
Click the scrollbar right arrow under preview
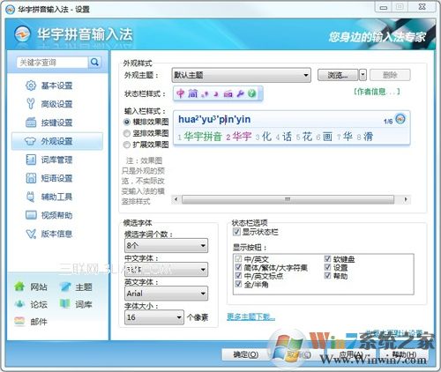pyautogui.click(x=406, y=199)
